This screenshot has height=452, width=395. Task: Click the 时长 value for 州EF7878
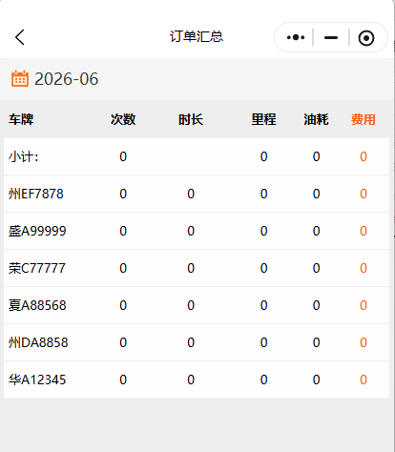[x=191, y=194]
